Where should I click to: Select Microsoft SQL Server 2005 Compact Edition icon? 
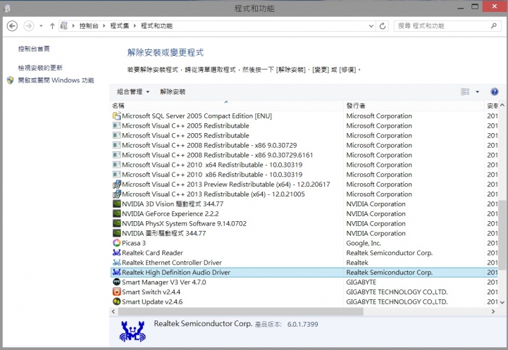pyautogui.click(x=117, y=115)
